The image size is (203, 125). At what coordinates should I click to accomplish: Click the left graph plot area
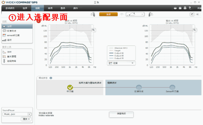click(71, 45)
